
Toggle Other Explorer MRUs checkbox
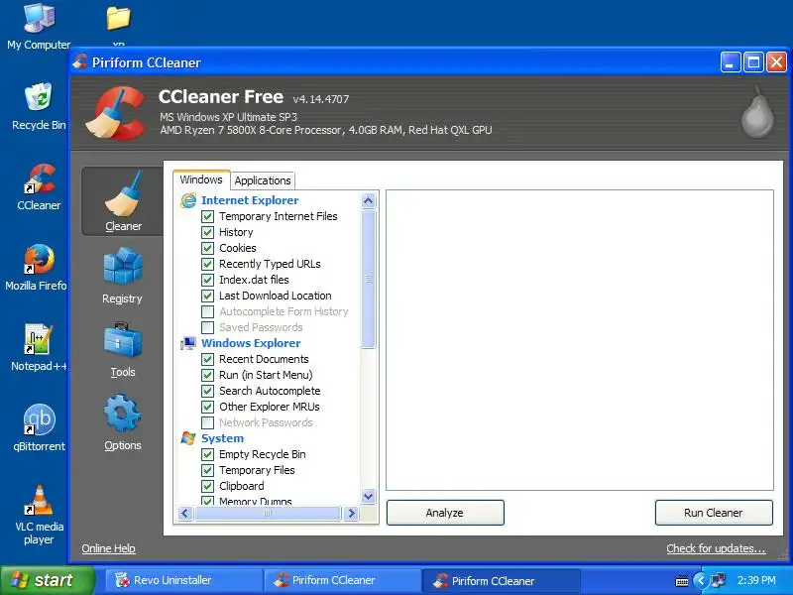point(207,407)
